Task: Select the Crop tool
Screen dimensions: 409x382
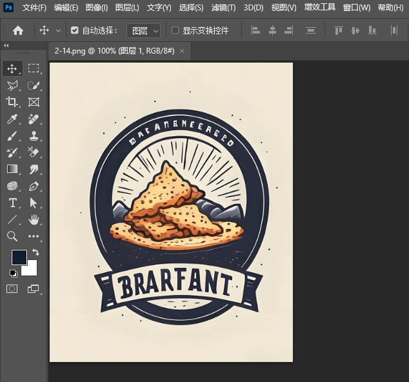Action: 12,102
